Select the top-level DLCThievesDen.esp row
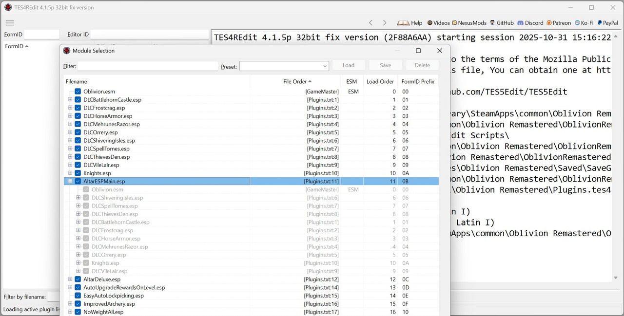Screen dimensions: 624x316 pos(251,157)
